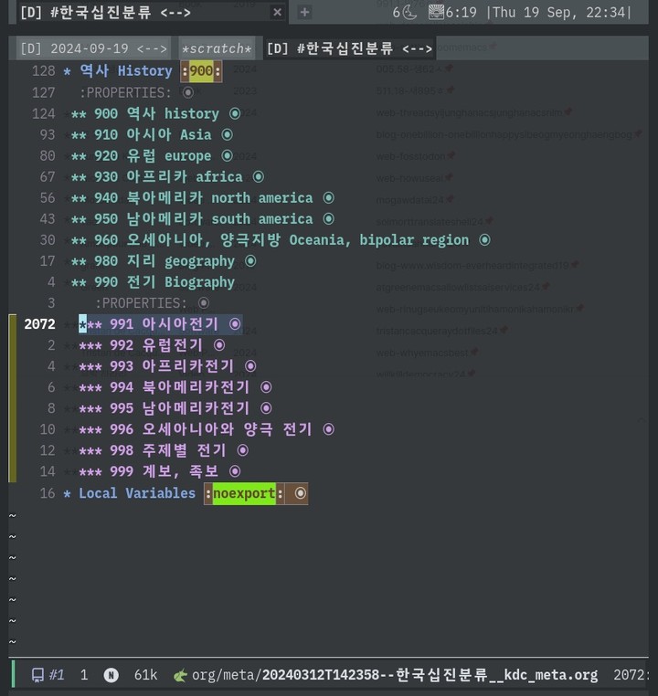Image resolution: width=658 pixels, height=696 pixels.
Task: Click the green noexport tag
Action: pyautogui.click(x=244, y=494)
